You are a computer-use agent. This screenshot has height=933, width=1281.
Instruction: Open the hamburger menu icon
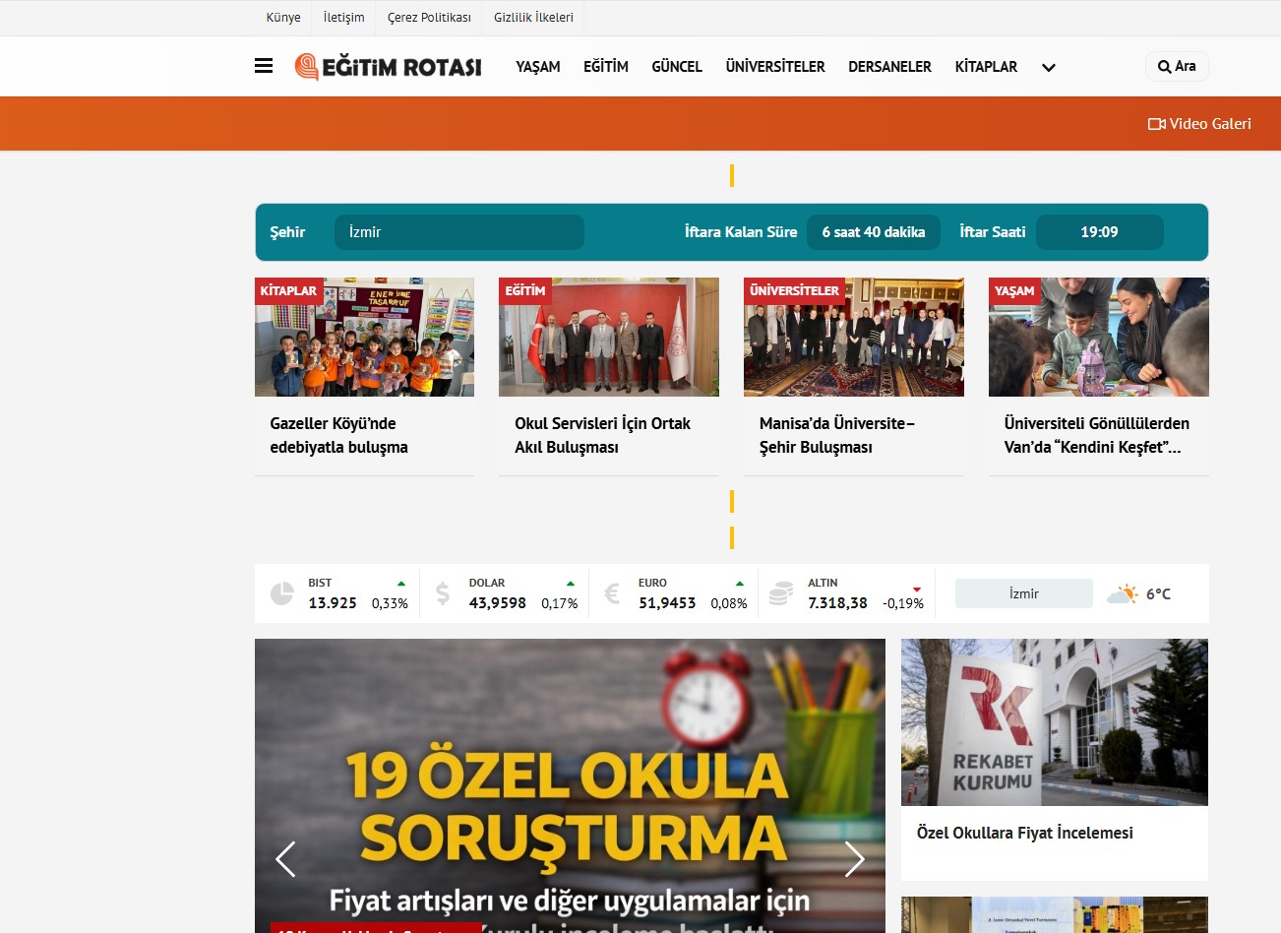coord(264,66)
